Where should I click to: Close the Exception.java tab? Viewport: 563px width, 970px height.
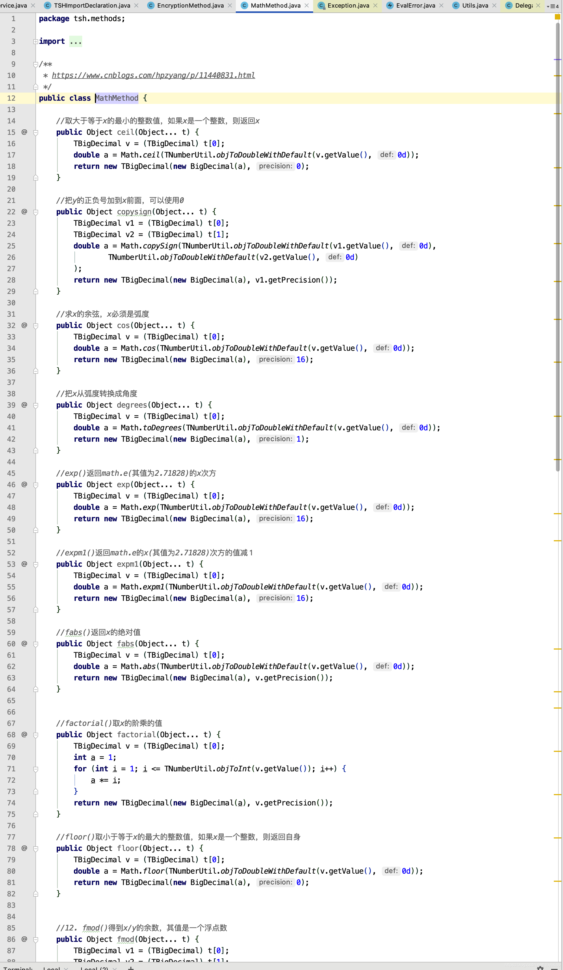pyautogui.click(x=375, y=5)
